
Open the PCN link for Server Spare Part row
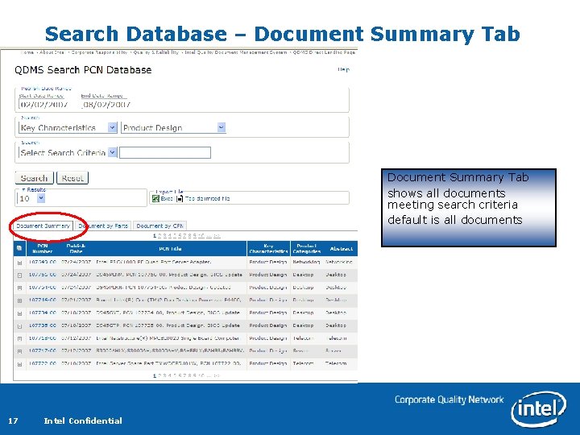43,363
